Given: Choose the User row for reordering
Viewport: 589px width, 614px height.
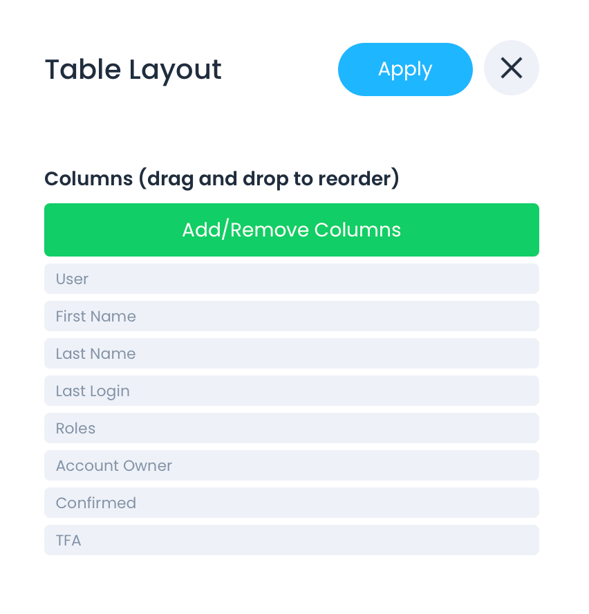Looking at the screenshot, I should click(291, 279).
